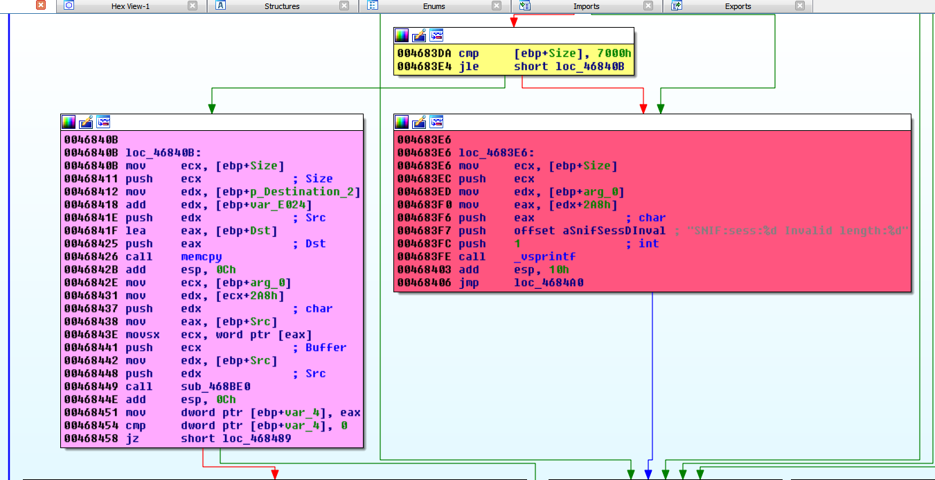Click the group nodes icon on the yellow block

436,35
